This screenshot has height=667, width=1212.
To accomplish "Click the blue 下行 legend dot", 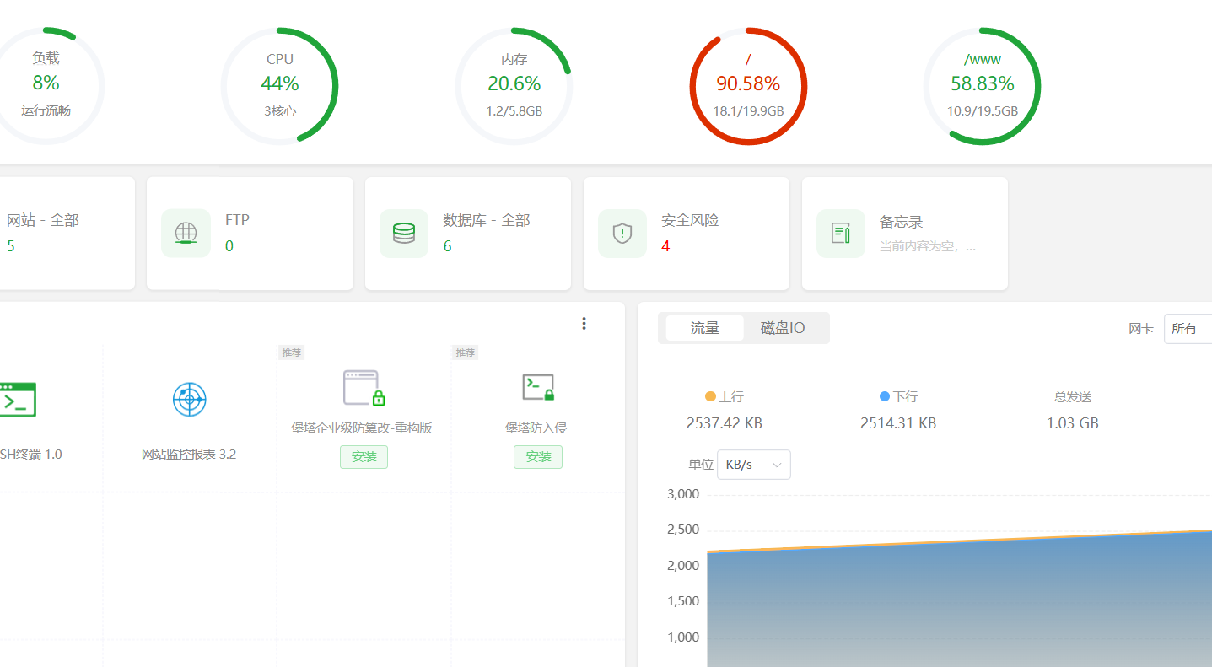I will (x=885, y=396).
